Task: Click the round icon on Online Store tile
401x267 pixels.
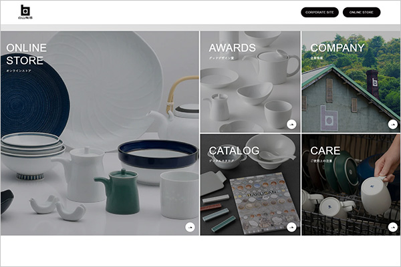Action: pyautogui.click(x=190, y=227)
